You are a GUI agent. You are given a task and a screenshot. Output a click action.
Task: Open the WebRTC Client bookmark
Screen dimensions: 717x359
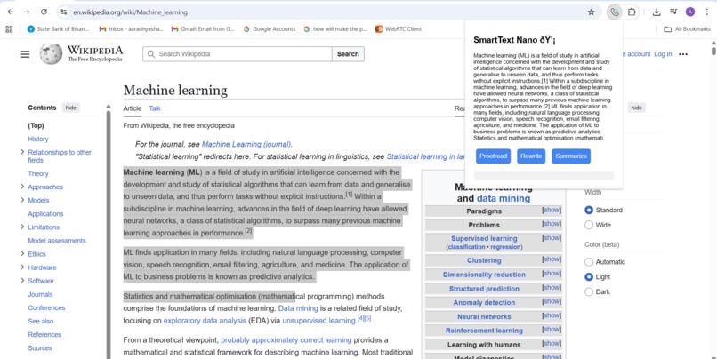399,29
